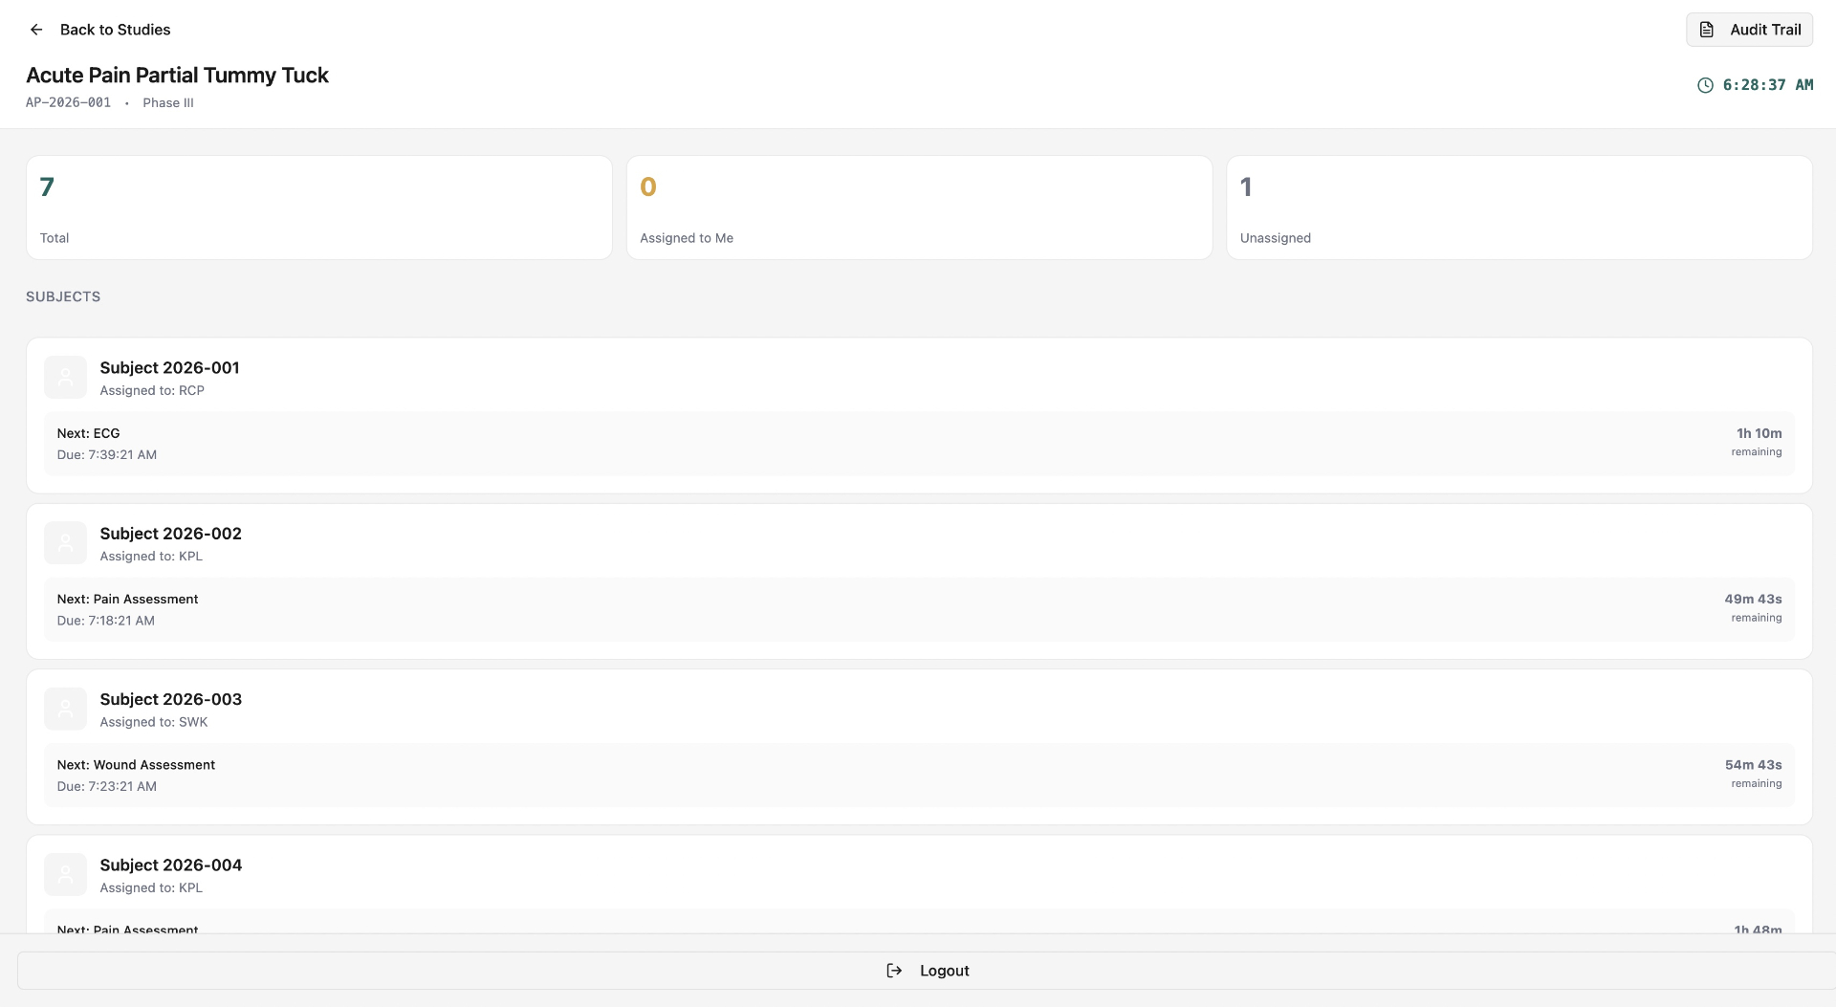Select the Assigned to Me card
Screen dimensions: 1836x1007
[x=919, y=208]
